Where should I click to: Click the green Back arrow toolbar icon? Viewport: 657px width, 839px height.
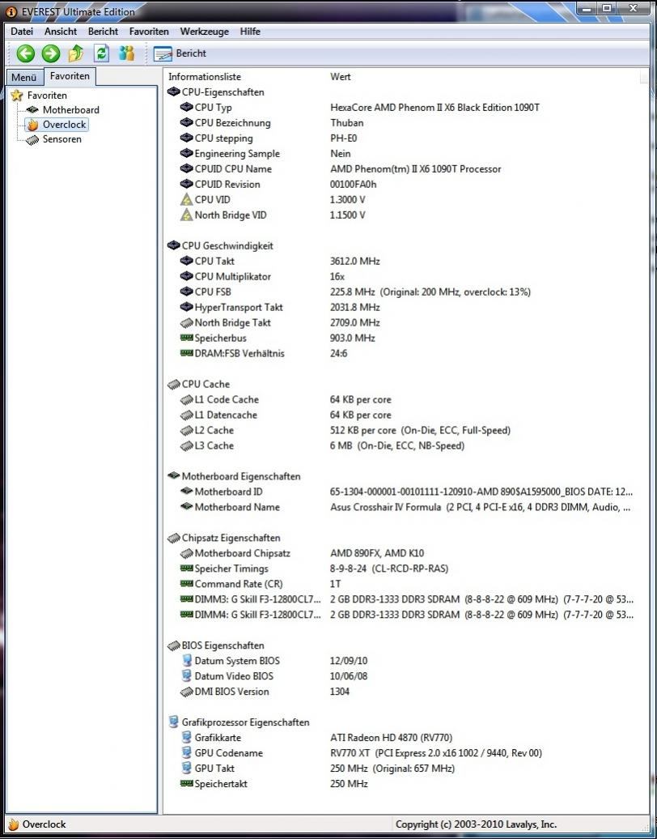[25, 53]
